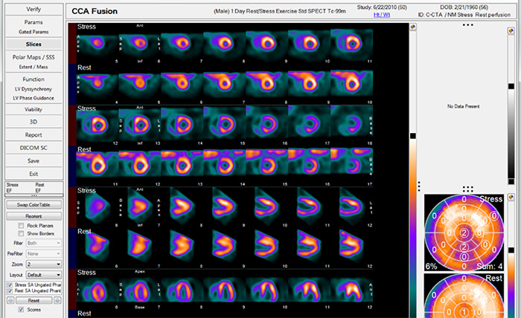Click arrow icon right of Reset button
This screenshot has height=318, width=521.
point(57,300)
